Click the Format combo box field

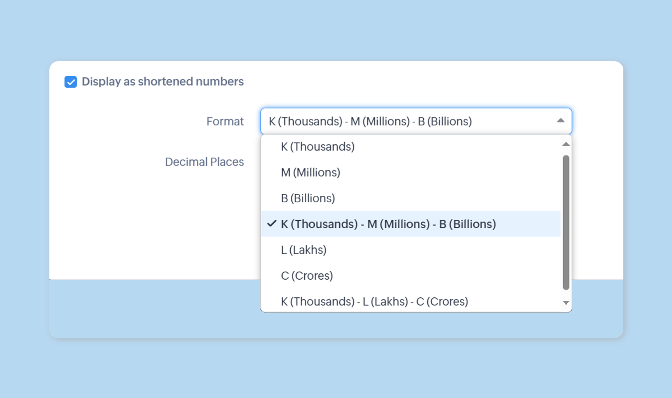pos(405,121)
